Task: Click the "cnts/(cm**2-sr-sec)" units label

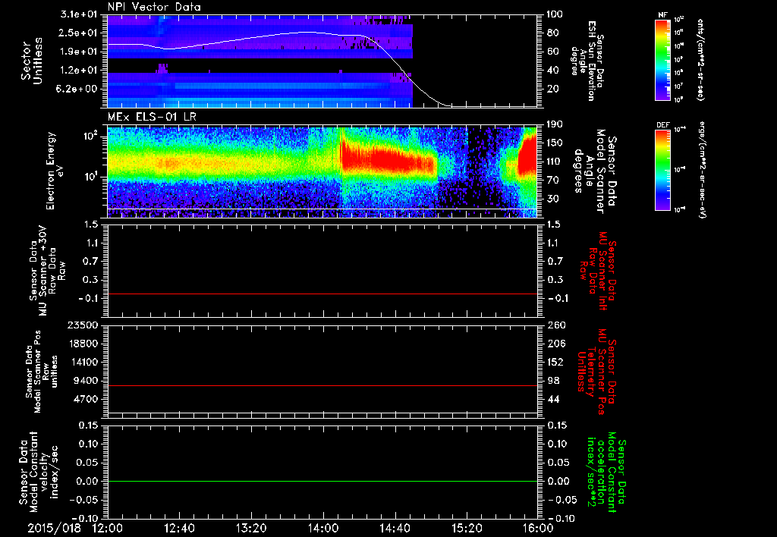Action: point(701,60)
